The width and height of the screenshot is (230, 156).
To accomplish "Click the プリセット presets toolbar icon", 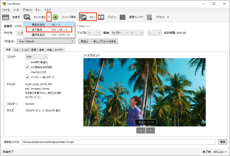I will [x=149, y=17].
